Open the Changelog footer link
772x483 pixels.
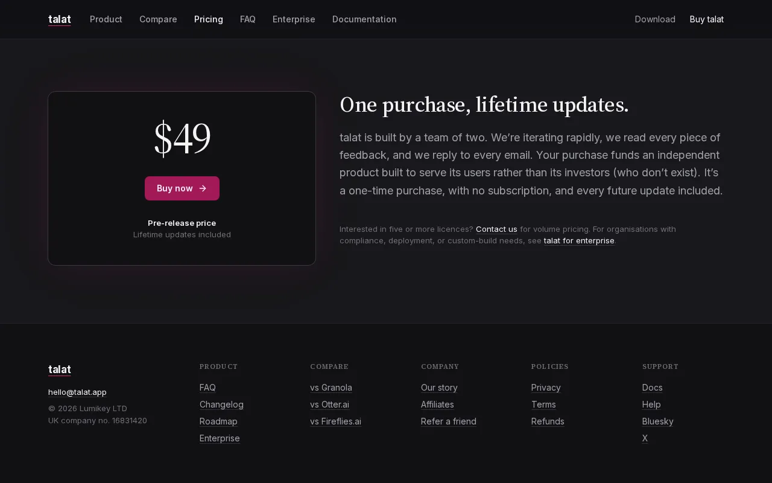[221, 405]
